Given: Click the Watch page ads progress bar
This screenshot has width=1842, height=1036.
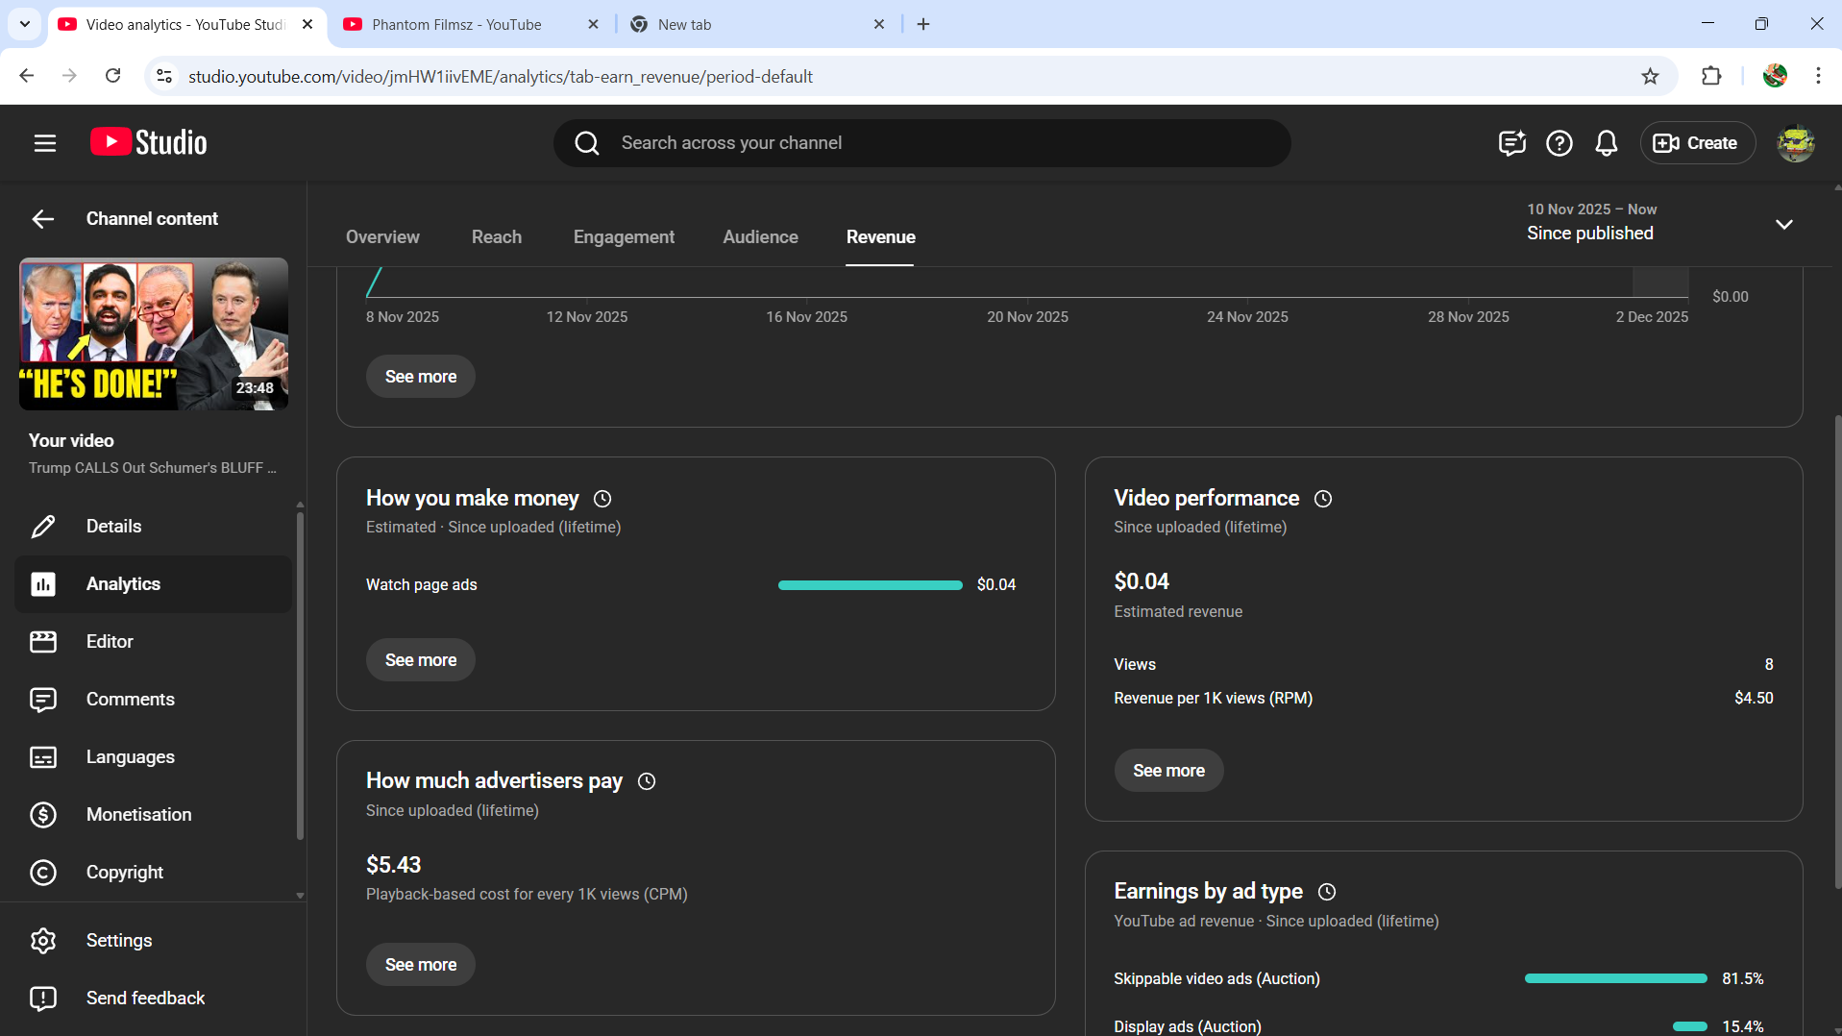Looking at the screenshot, I should [x=870, y=585].
